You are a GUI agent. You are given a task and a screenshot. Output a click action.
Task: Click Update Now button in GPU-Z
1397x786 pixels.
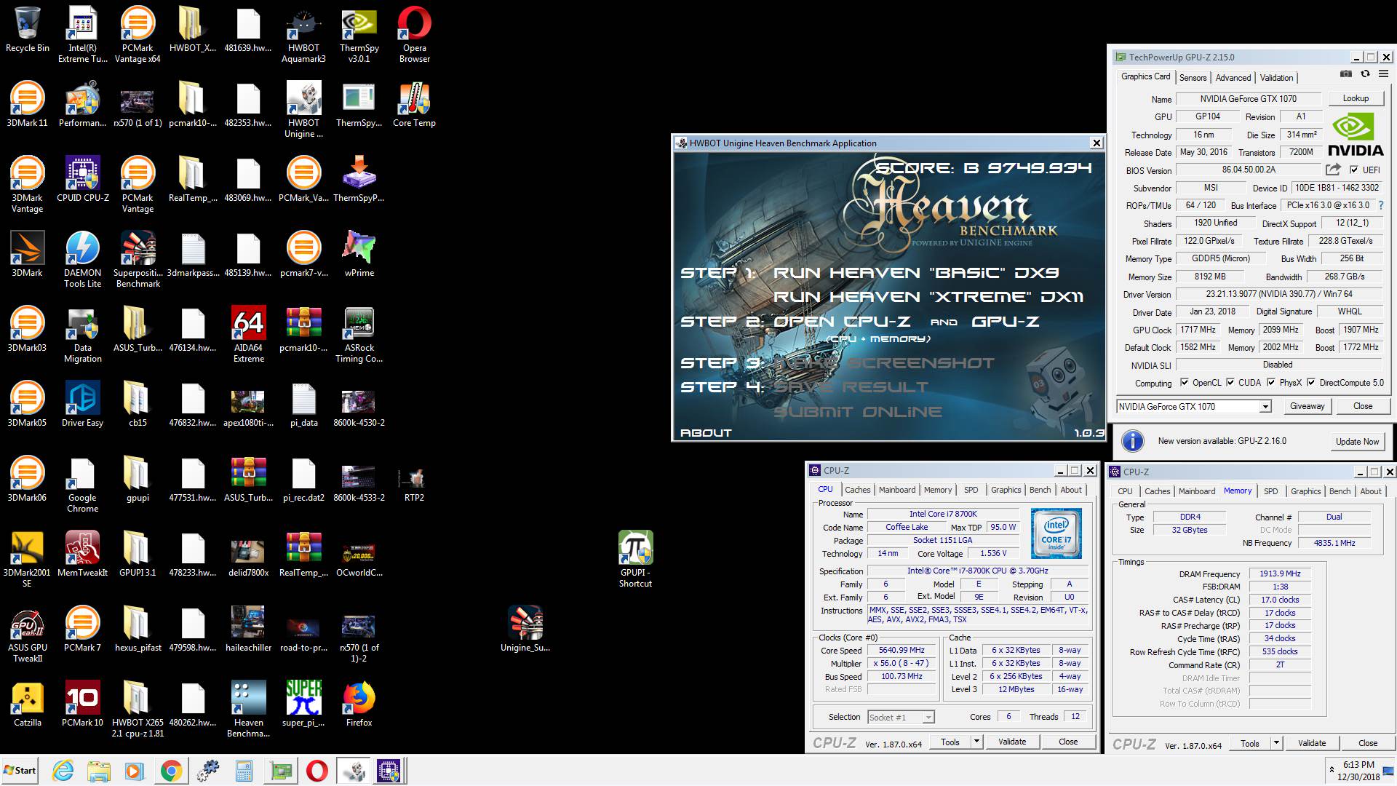[x=1357, y=442]
